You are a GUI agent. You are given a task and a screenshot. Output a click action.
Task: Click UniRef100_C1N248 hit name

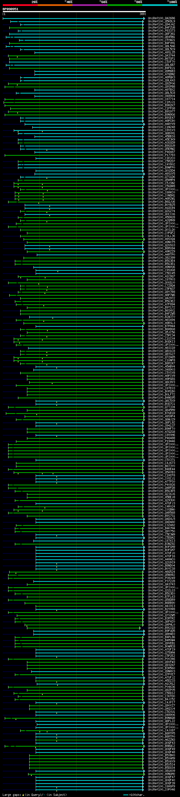pos(161,127)
